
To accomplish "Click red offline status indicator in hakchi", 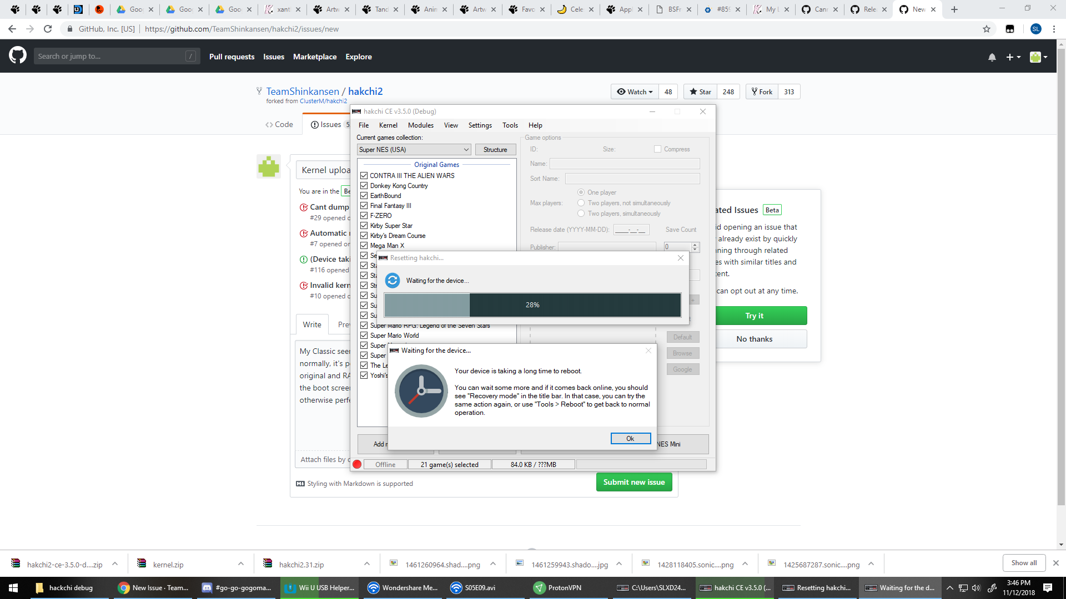I will (x=357, y=465).
